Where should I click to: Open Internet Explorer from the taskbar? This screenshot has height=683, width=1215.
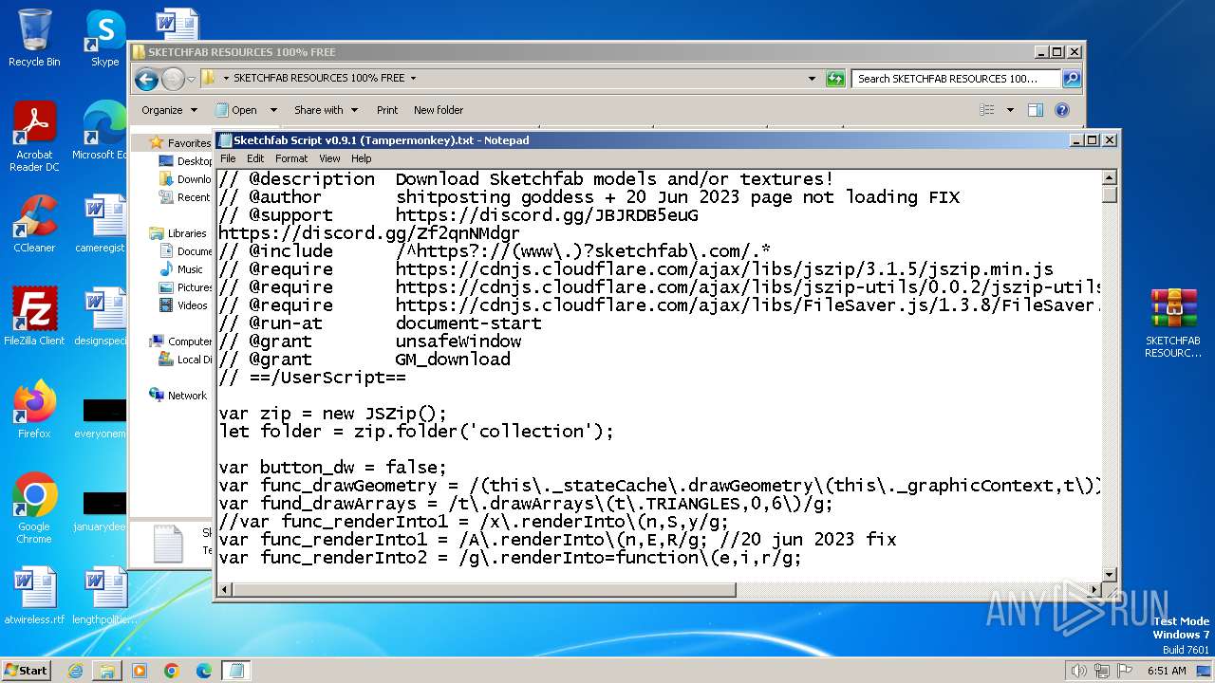coord(75,671)
